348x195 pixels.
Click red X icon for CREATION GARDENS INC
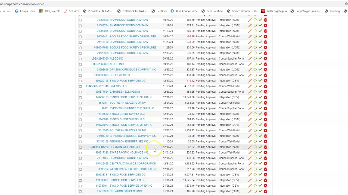(265, 191)
